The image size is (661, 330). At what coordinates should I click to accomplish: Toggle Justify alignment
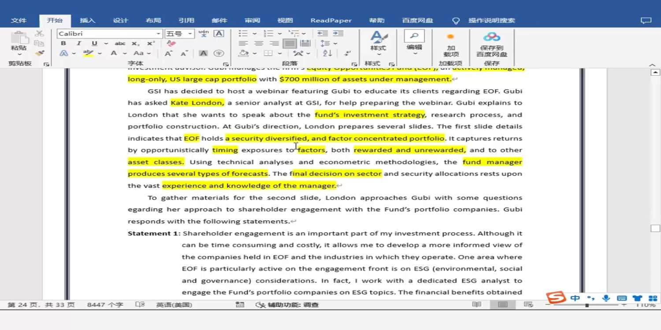click(290, 44)
